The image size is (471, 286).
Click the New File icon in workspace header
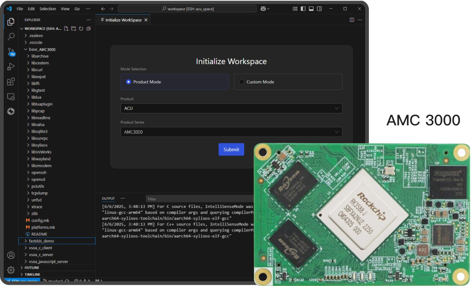click(66, 29)
